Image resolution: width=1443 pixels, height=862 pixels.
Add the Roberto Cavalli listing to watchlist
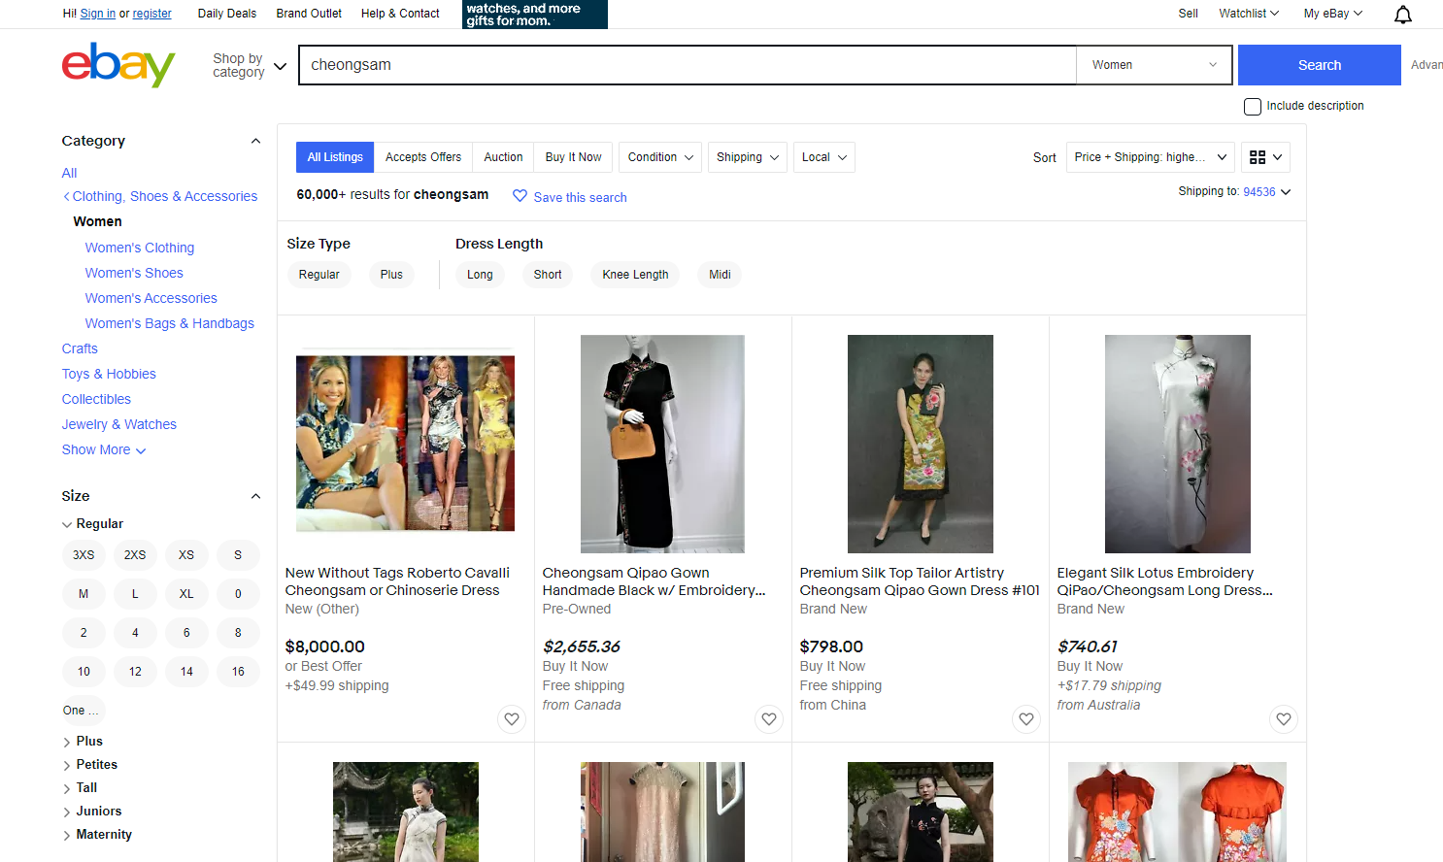pyautogui.click(x=512, y=719)
